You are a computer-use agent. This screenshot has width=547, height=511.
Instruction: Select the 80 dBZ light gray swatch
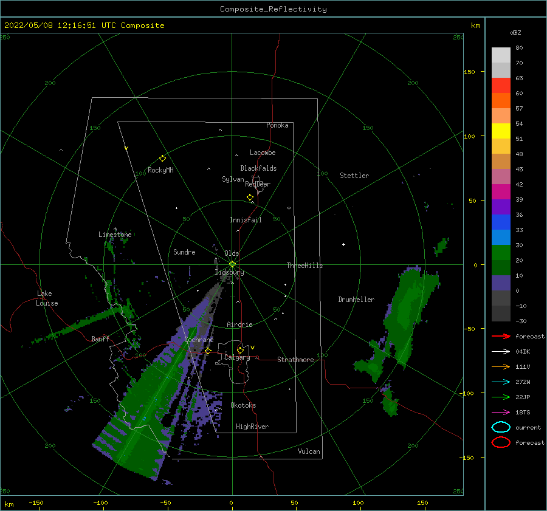[x=501, y=55]
